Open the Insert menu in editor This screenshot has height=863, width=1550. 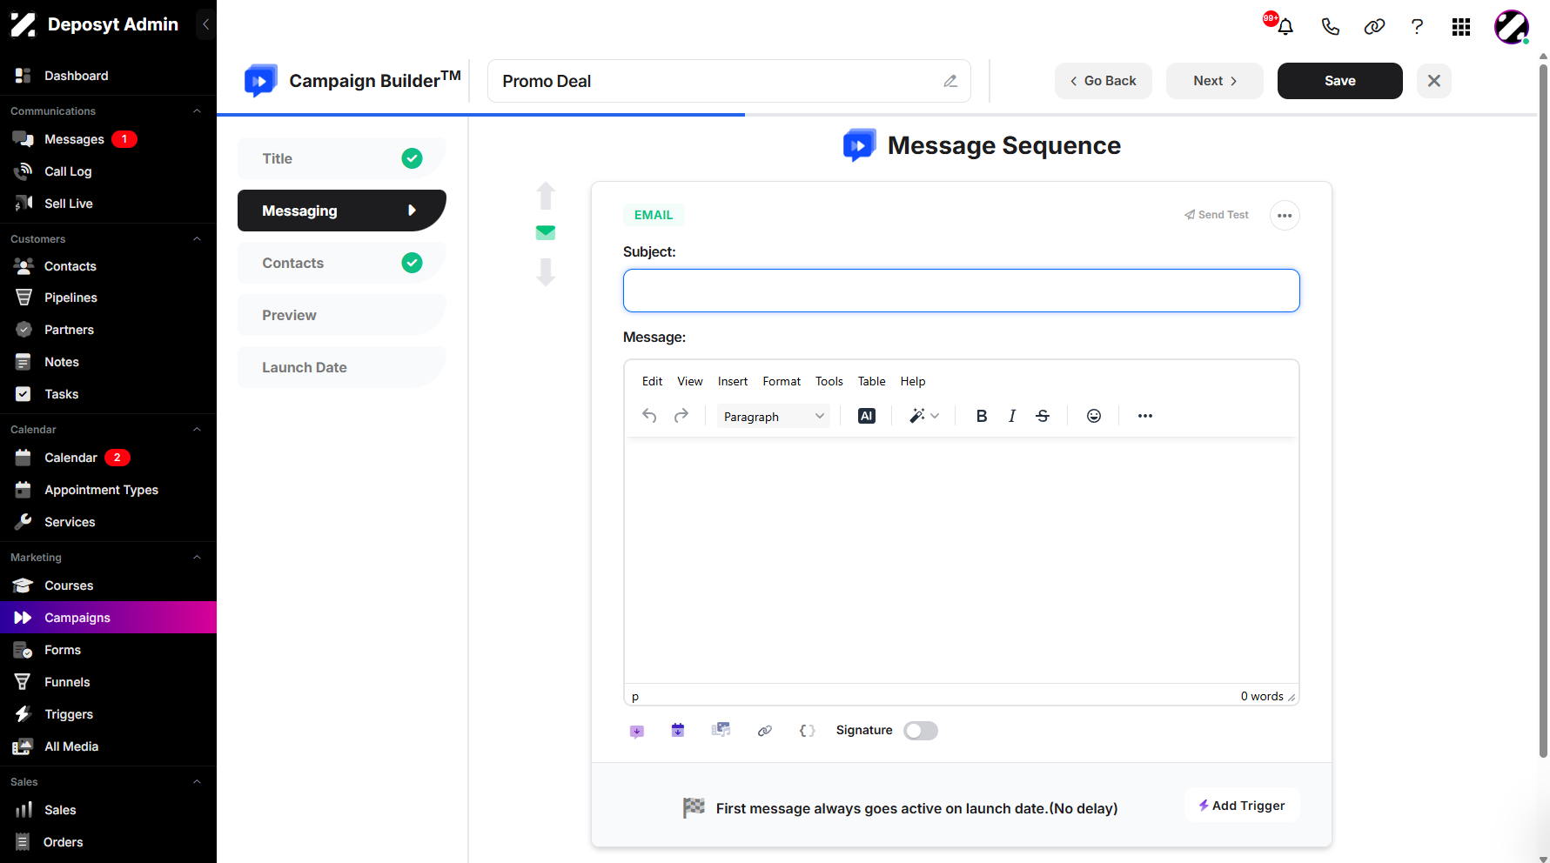733,381
